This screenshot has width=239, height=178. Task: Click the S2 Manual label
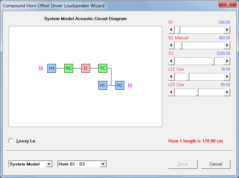178,38
